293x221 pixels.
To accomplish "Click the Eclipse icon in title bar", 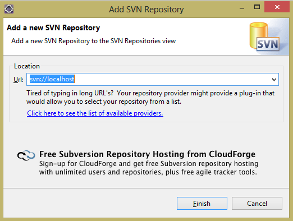I will click(x=9, y=9).
